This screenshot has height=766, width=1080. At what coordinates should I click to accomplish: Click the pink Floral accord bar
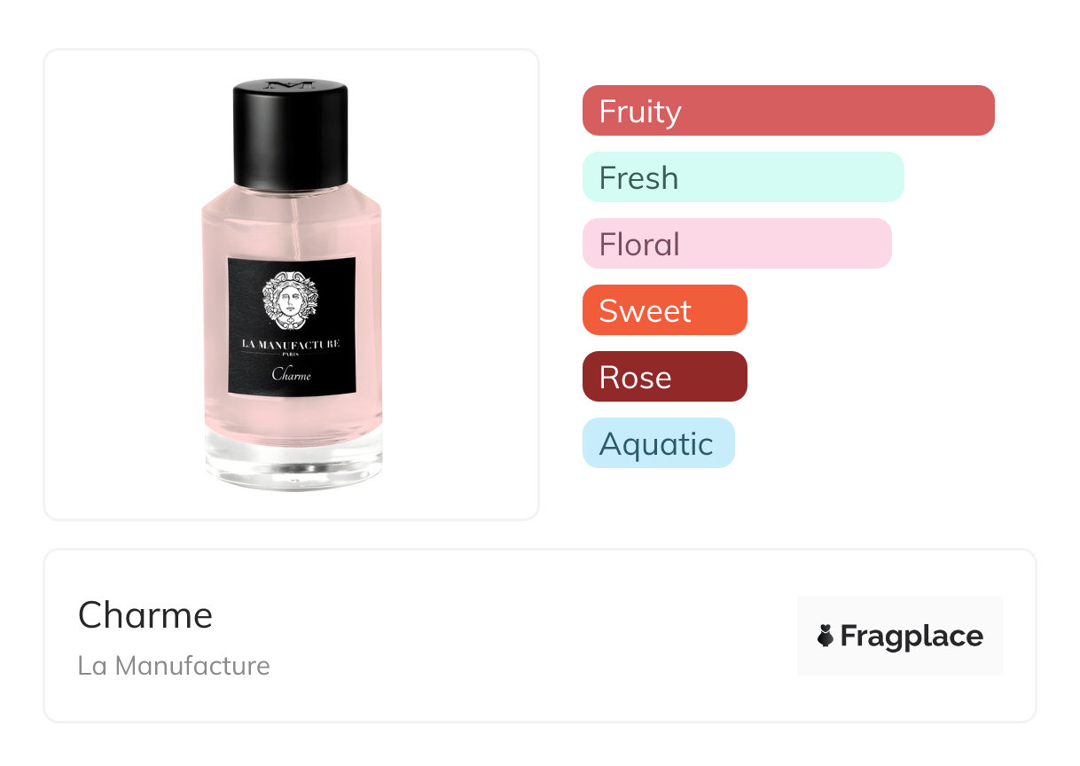[x=737, y=244]
